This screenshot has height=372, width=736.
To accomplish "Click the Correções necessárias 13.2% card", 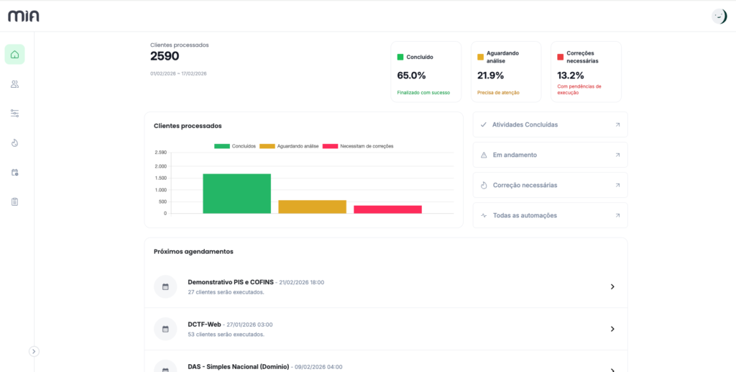I will click(585, 71).
